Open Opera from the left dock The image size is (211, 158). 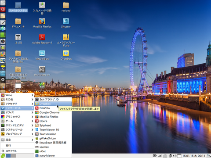point(3,10)
